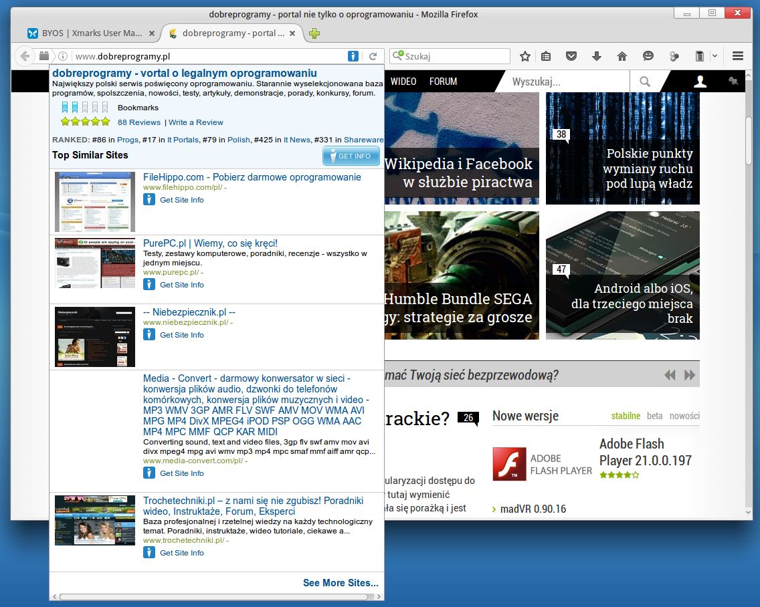Click Trochetechniki site thumbnail
The image size is (760, 607).
tap(95, 520)
